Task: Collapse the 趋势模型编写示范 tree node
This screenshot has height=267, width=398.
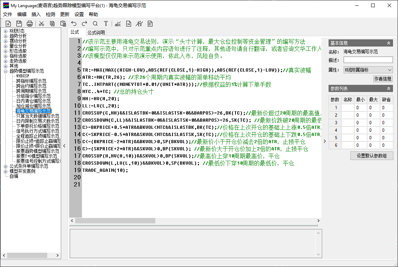Action: 6,71
